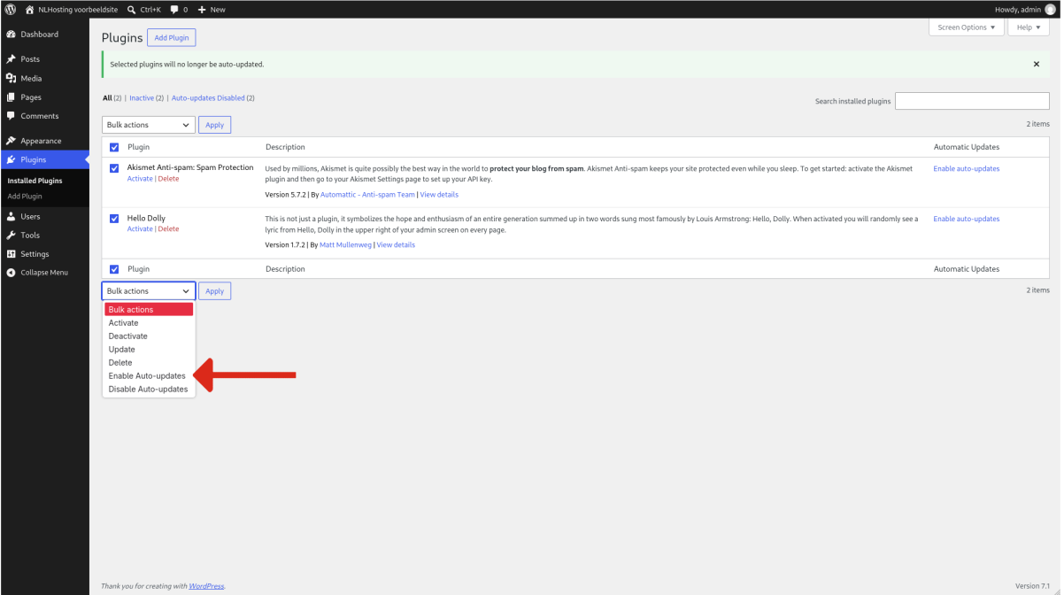Open Automattic - Anti-spam Team author link
The width and height of the screenshot is (1064, 595).
[367, 195]
